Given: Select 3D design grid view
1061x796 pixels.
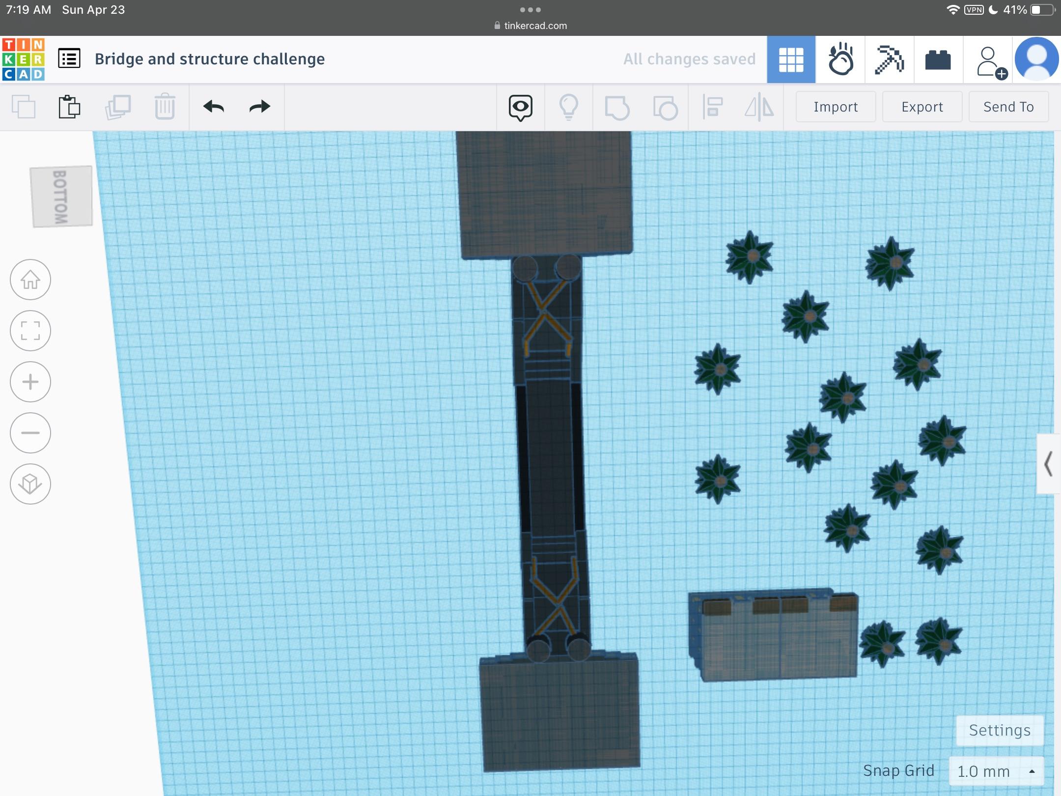Looking at the screenshot, I should click(791, 59).
